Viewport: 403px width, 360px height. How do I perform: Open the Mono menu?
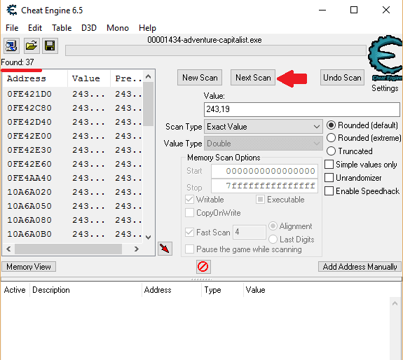point(118,28)
